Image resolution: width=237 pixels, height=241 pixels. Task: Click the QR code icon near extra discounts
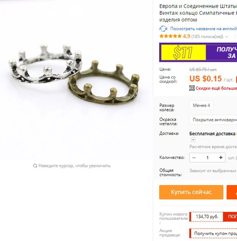point(192,88)
